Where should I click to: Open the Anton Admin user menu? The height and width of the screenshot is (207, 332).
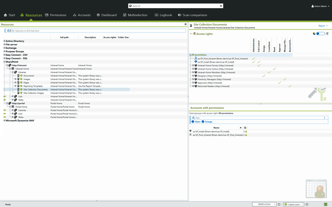[x=320, y=6]
